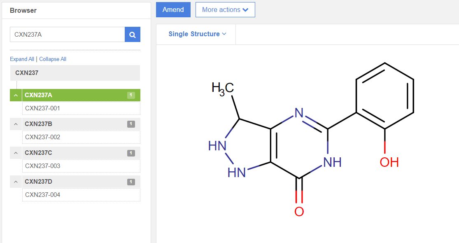Select CXN237-001 in the tree

pyautogui.click(x=43, y=108)
